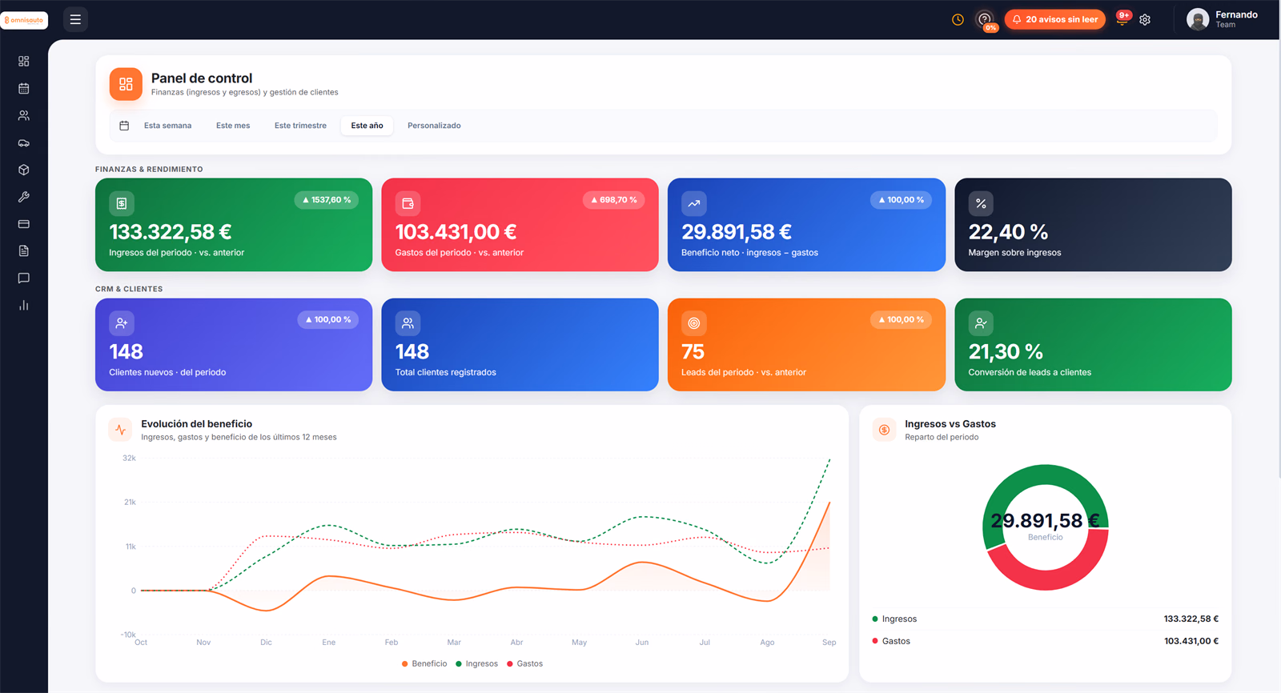The image size is (1281, 693).
Task: Open the clients (people) sidebar icon
Action: coord(24,115)
